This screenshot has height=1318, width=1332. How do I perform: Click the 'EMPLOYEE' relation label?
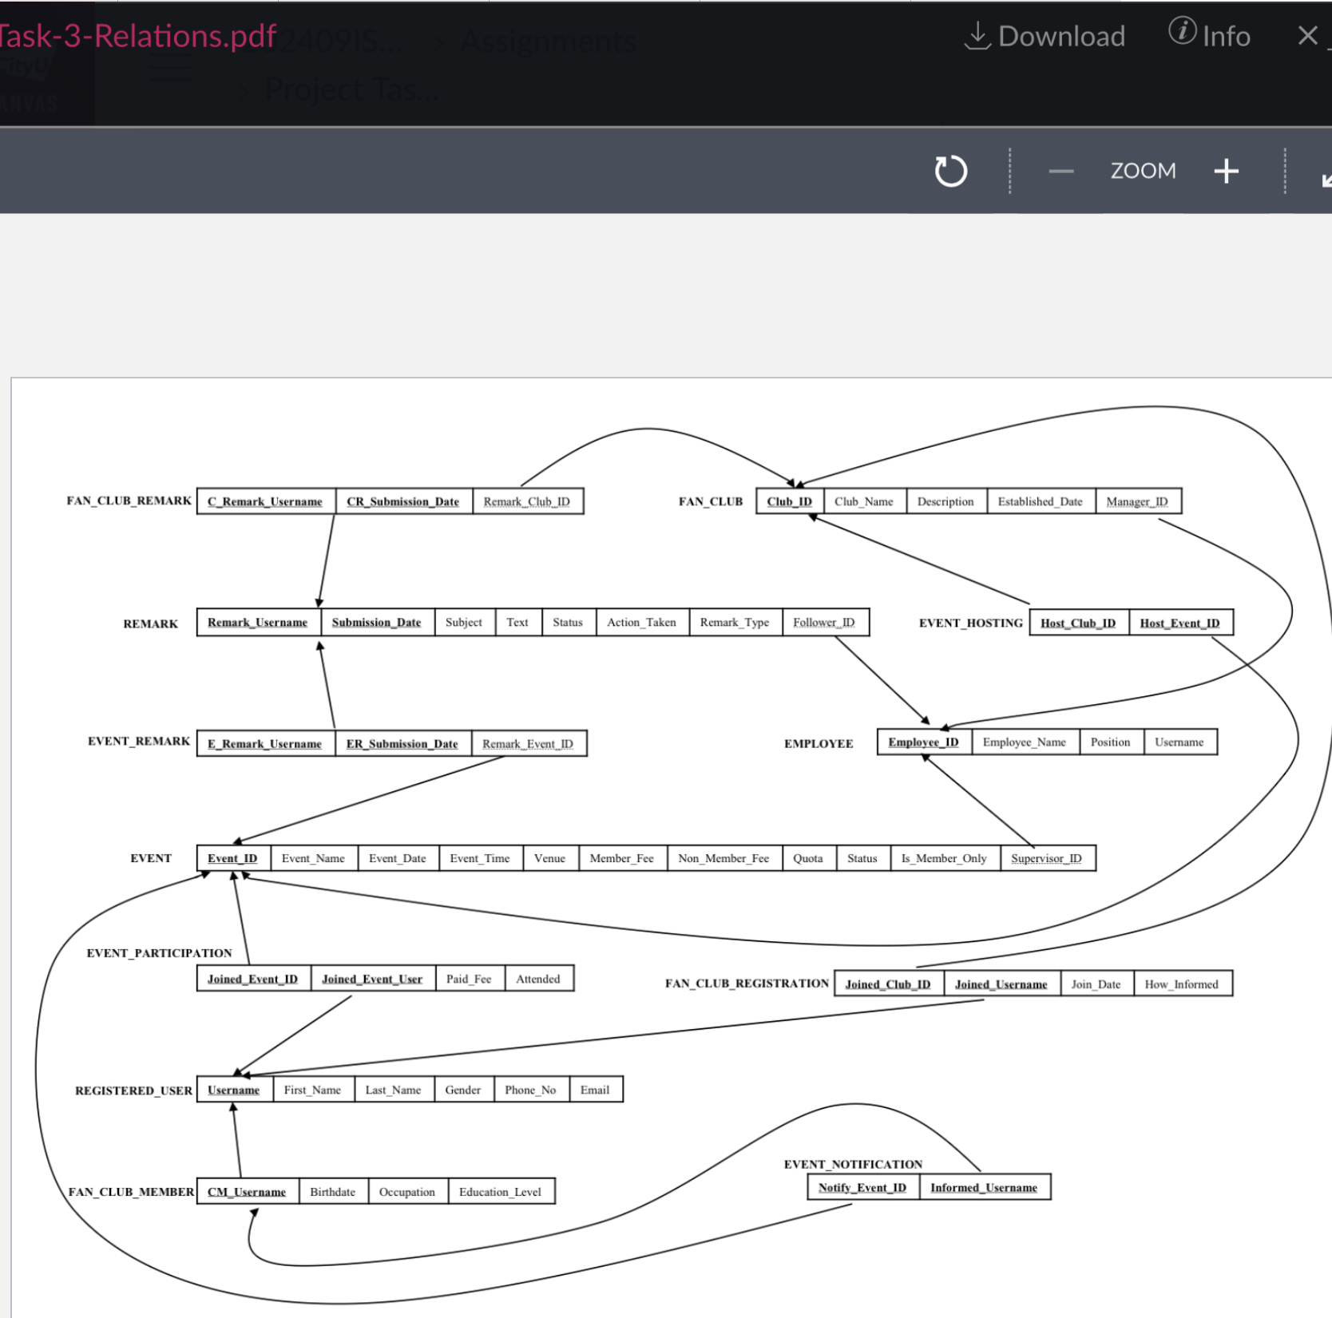tap(819, 744)
